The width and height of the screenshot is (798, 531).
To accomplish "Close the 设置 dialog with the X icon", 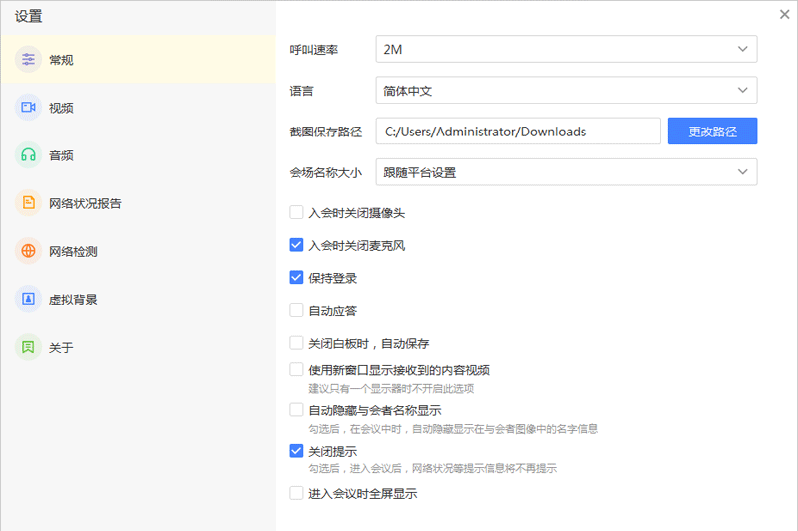I will point(784,14).
